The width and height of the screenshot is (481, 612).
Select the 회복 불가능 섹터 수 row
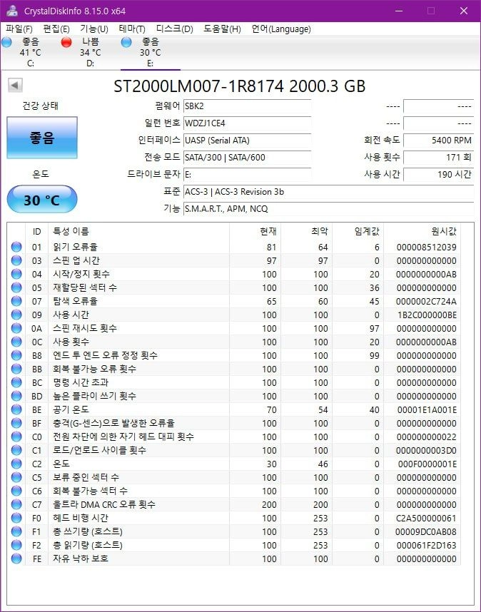pyautogui.click(x=234, y=491)
